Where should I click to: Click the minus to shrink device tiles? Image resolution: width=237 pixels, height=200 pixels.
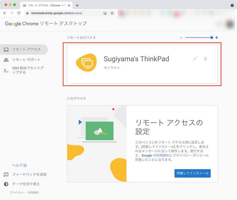[x=181, y=38]
